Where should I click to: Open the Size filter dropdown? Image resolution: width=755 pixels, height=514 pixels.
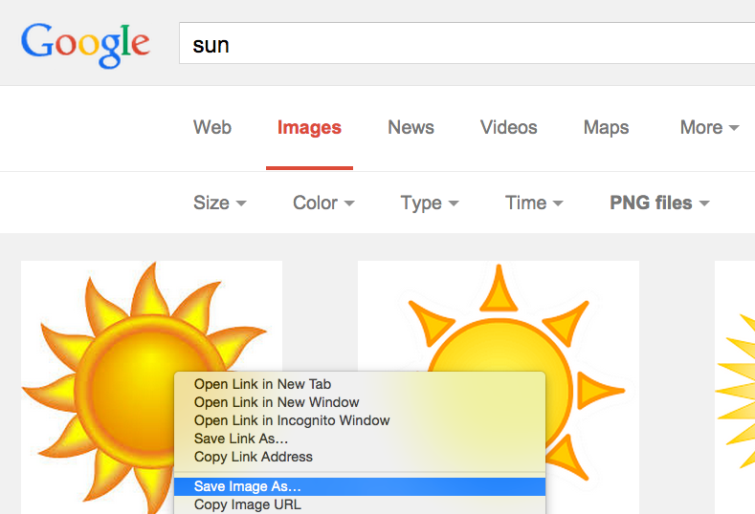click(x=219, y=203)
